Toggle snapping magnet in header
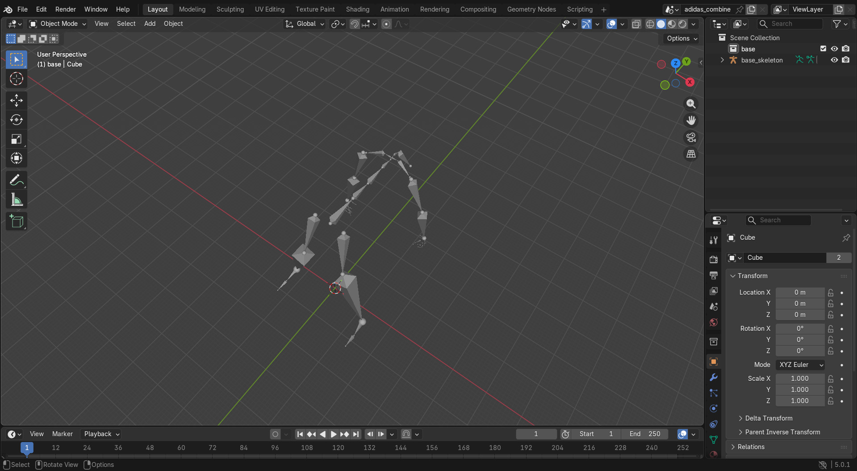 [355, 24]
